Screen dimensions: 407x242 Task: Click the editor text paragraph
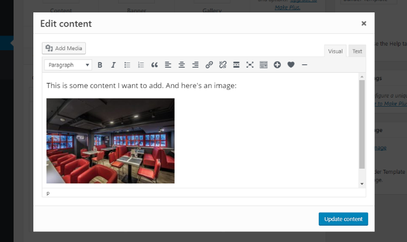click(141, 86)
